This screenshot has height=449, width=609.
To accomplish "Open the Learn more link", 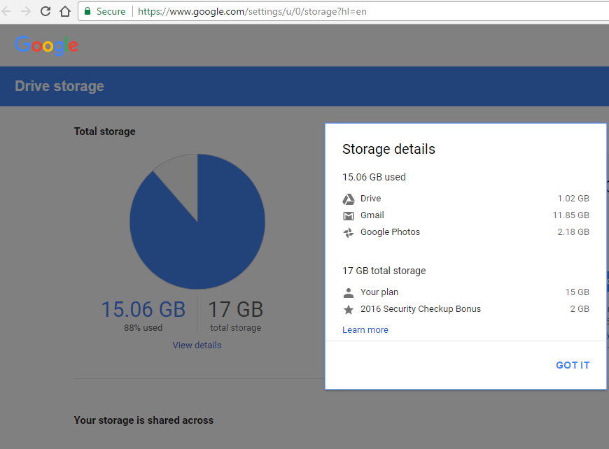I will coord(365,330).
